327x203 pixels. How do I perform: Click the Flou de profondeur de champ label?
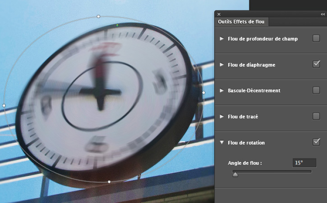tap(263, 39)
